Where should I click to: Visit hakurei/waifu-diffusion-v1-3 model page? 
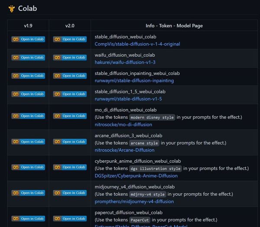click(125, 62)
